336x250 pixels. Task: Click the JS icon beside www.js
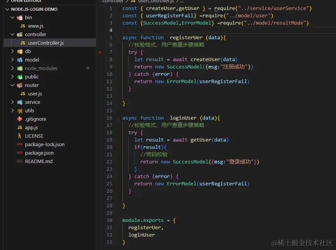(23, 26)
